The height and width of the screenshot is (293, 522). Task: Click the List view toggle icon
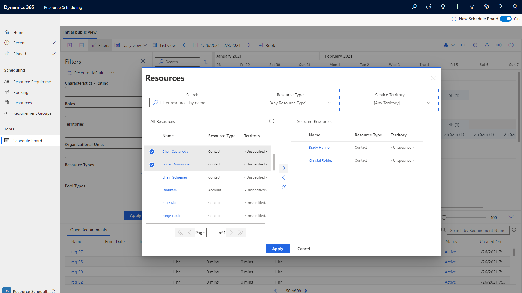pyautogui.click(x=155, y=45)
